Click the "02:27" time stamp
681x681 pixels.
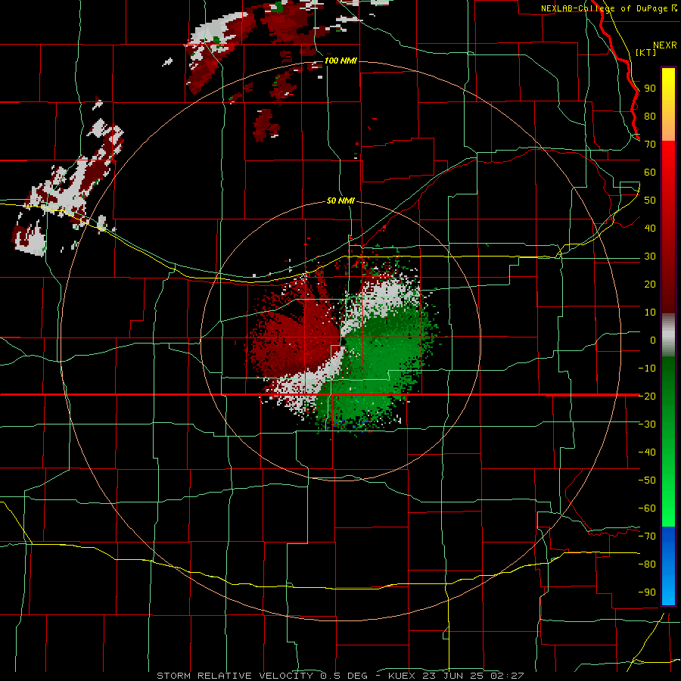click(x=508, y=676)
